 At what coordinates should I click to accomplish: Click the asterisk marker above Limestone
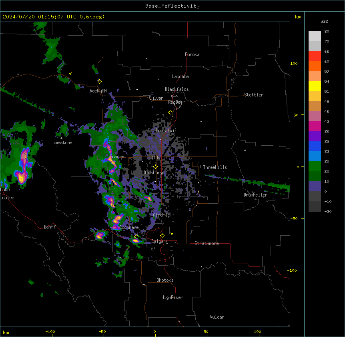click(x=61, y=138)
